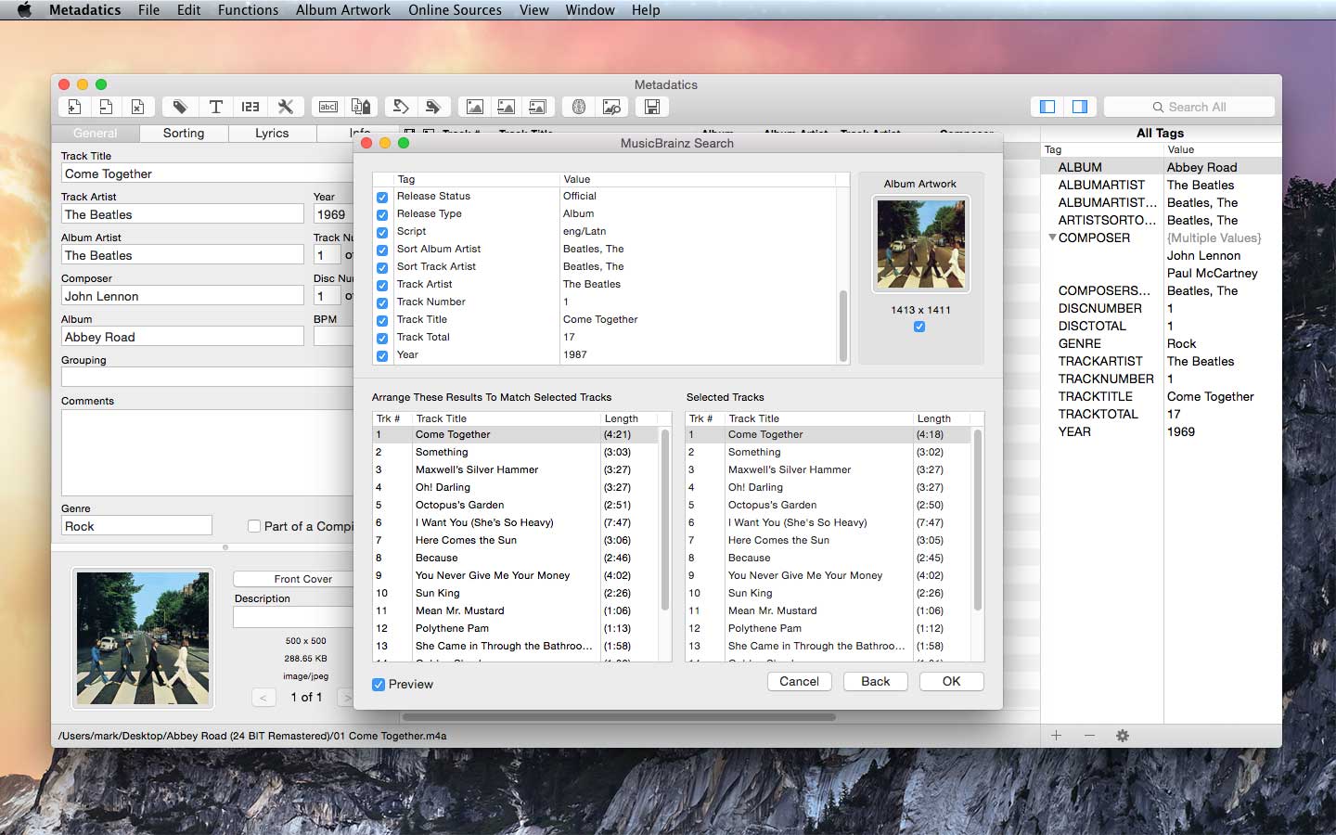The height and width of the screenshot is (835, 1336).
Task: Collapse the COMPOSER tag disclosure triangle
Action: [1052, 238]
